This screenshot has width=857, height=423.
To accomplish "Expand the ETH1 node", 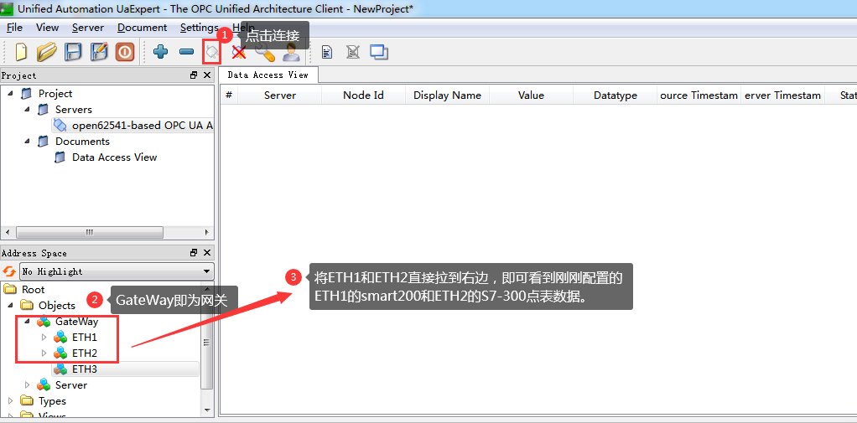I will coord(44,338).
